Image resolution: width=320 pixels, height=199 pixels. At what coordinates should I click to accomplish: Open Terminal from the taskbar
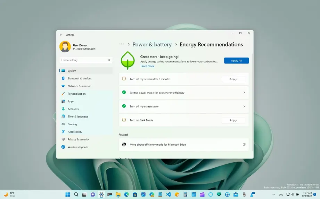coord(109,194)
